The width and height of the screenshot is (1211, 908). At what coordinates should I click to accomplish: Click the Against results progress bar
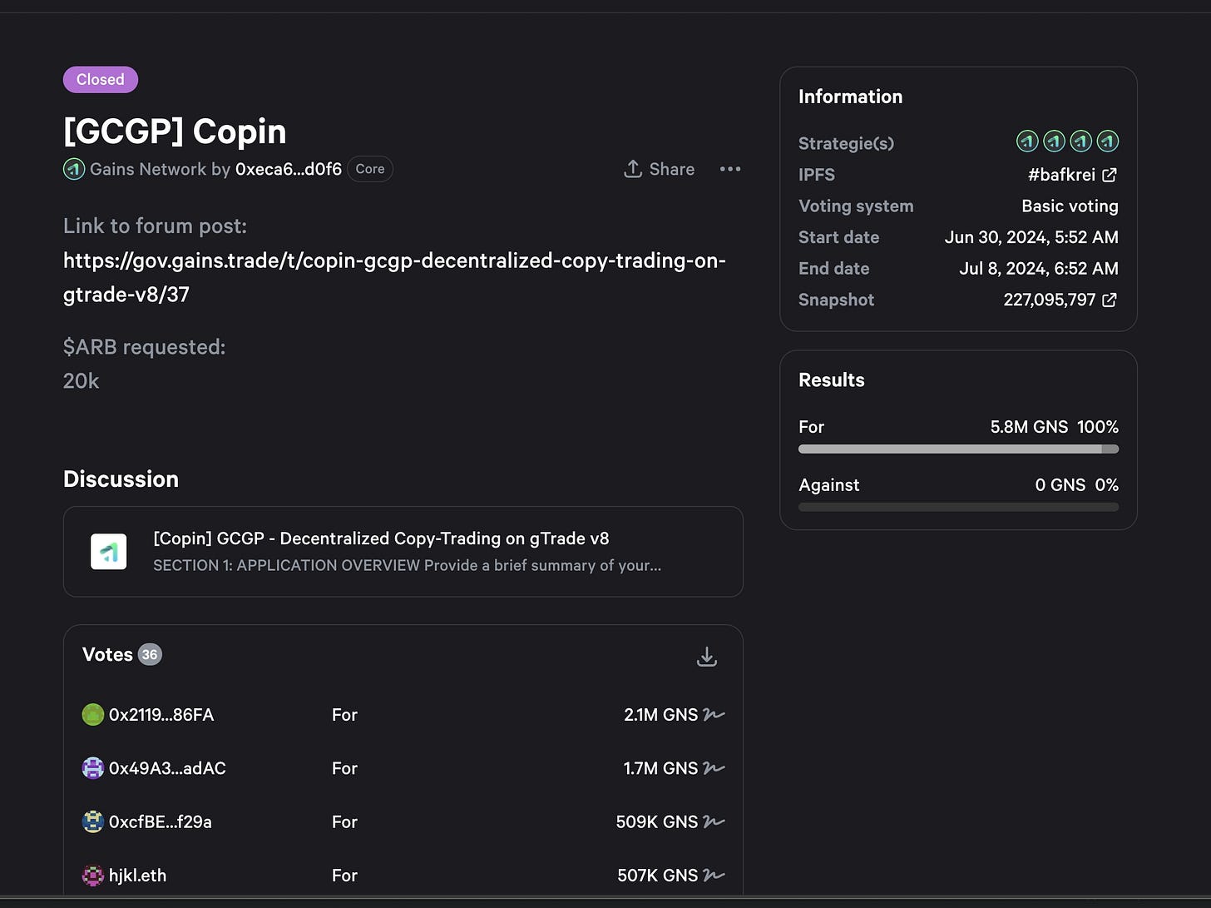click(x=958, y=507)
